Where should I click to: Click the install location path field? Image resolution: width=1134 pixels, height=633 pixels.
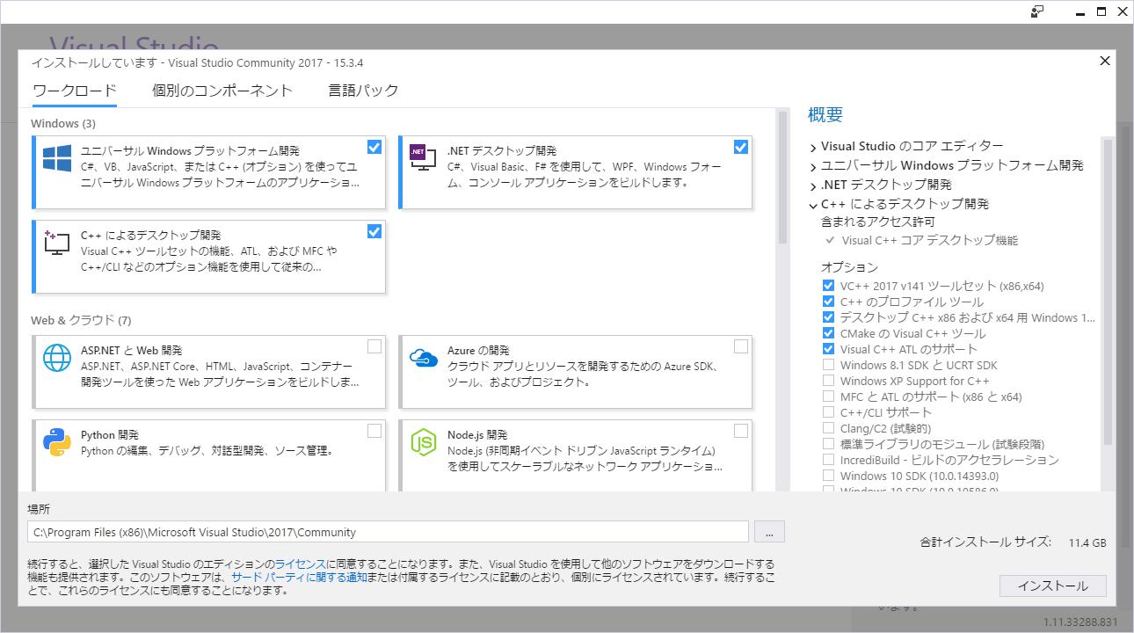388,532
